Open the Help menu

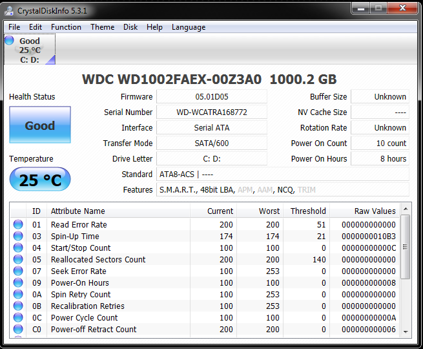[x=154, y=27]
